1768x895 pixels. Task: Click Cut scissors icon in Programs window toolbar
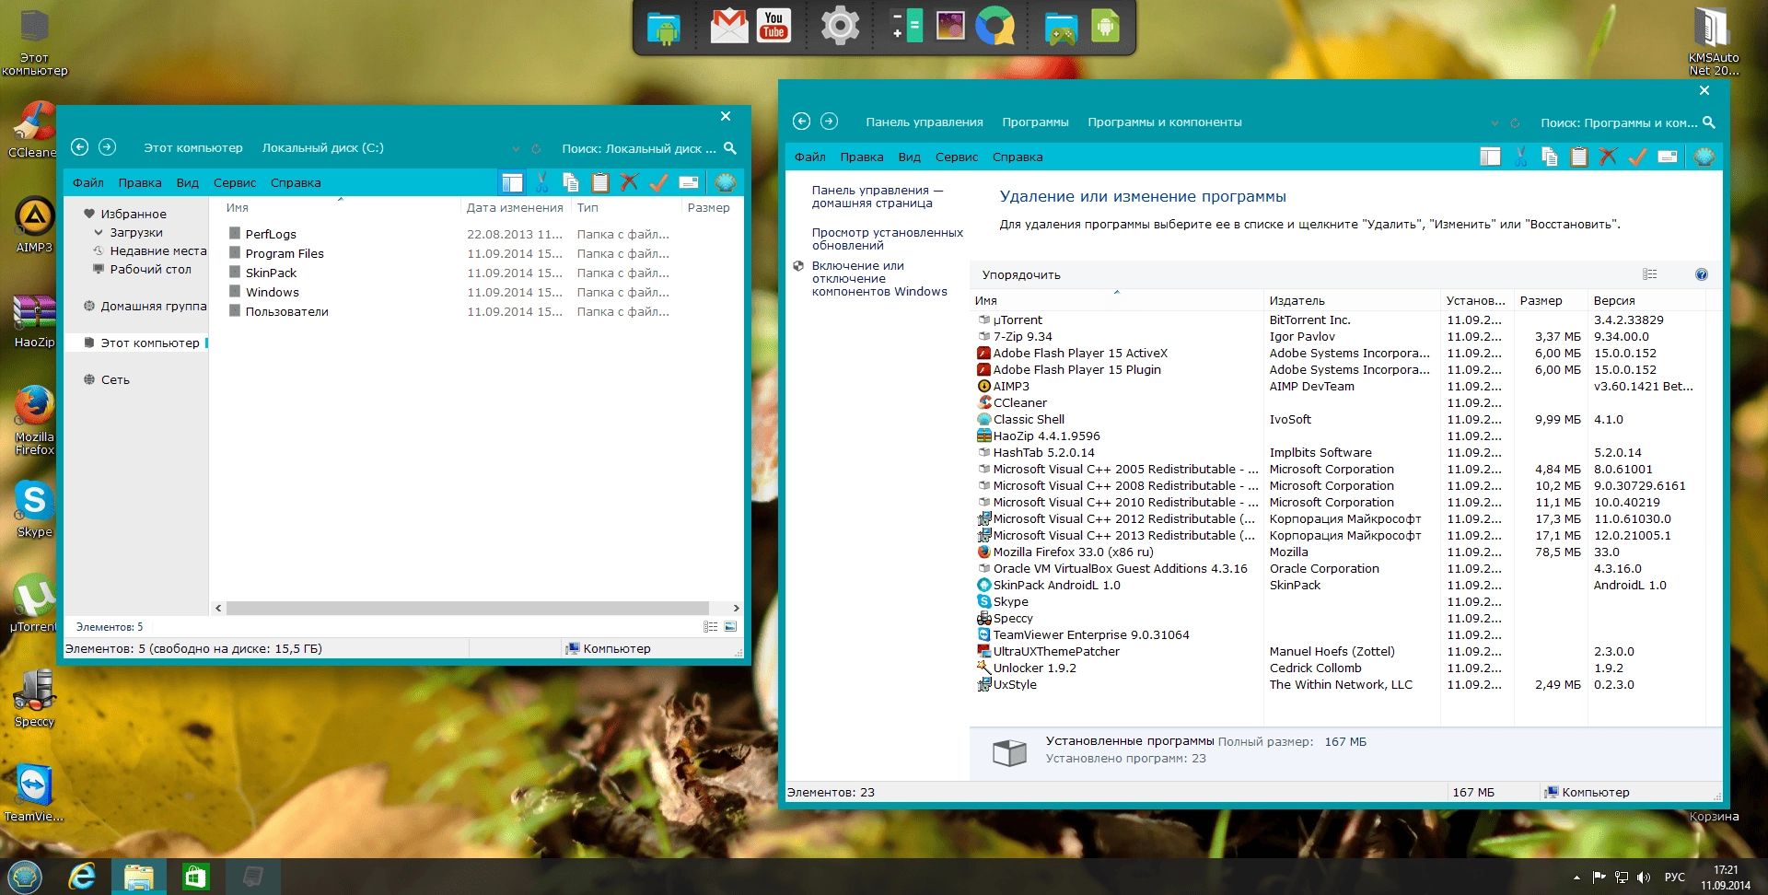(x=1520, y=157)
